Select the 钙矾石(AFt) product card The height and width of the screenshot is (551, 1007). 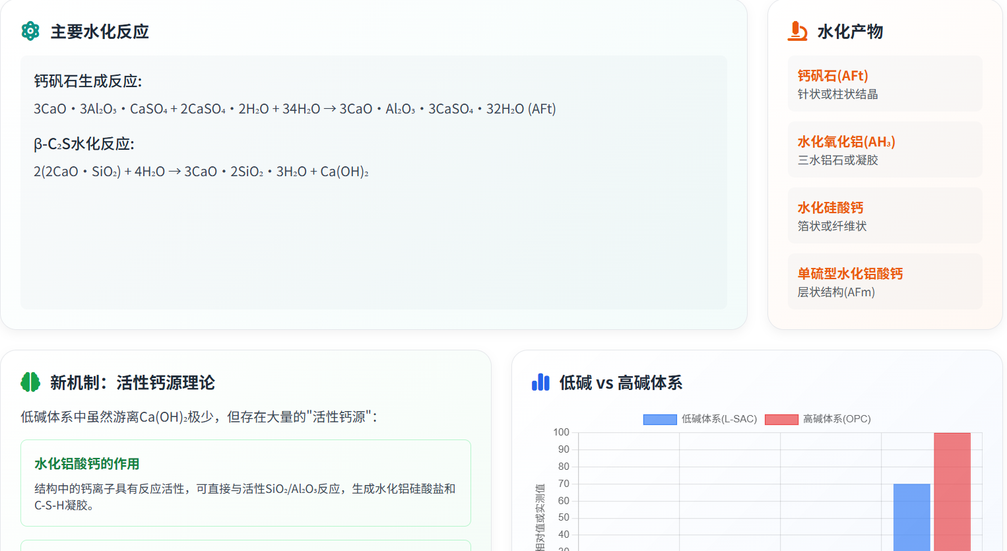coord(884,84)
